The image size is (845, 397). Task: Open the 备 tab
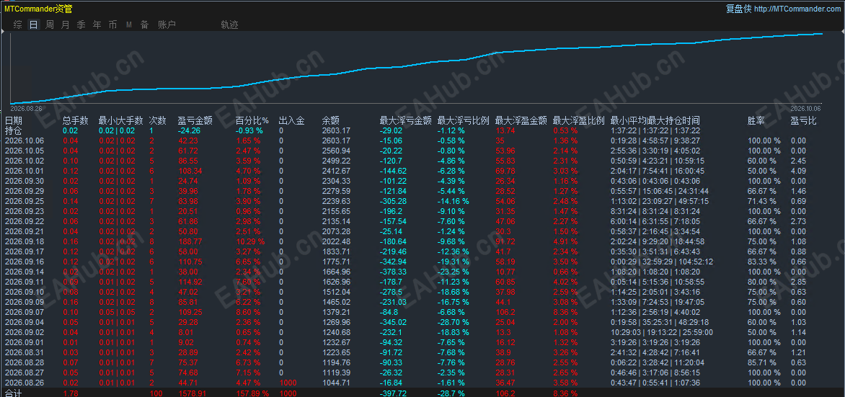point(144,24)
